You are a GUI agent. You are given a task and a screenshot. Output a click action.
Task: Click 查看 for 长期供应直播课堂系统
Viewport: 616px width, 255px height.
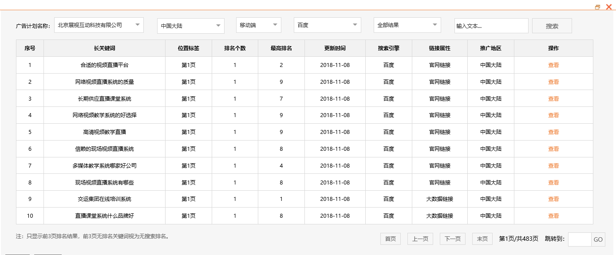[x=553, y=99]
